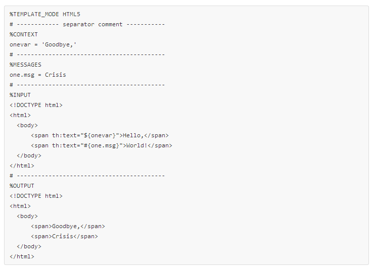Place cursor on th:text="#{one.msg}" attribute
The height and width of the screenshot is (269, 372).
(87, 145)
